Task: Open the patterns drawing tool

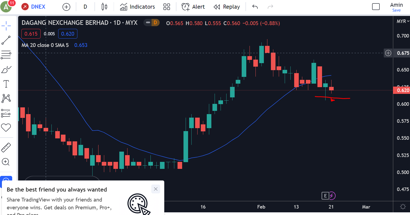Action: tap(6, 98)
